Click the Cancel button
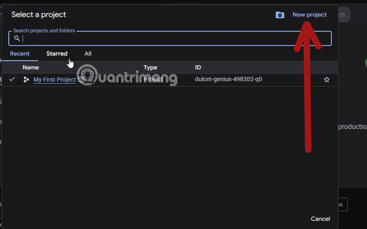 coord(320,219)
